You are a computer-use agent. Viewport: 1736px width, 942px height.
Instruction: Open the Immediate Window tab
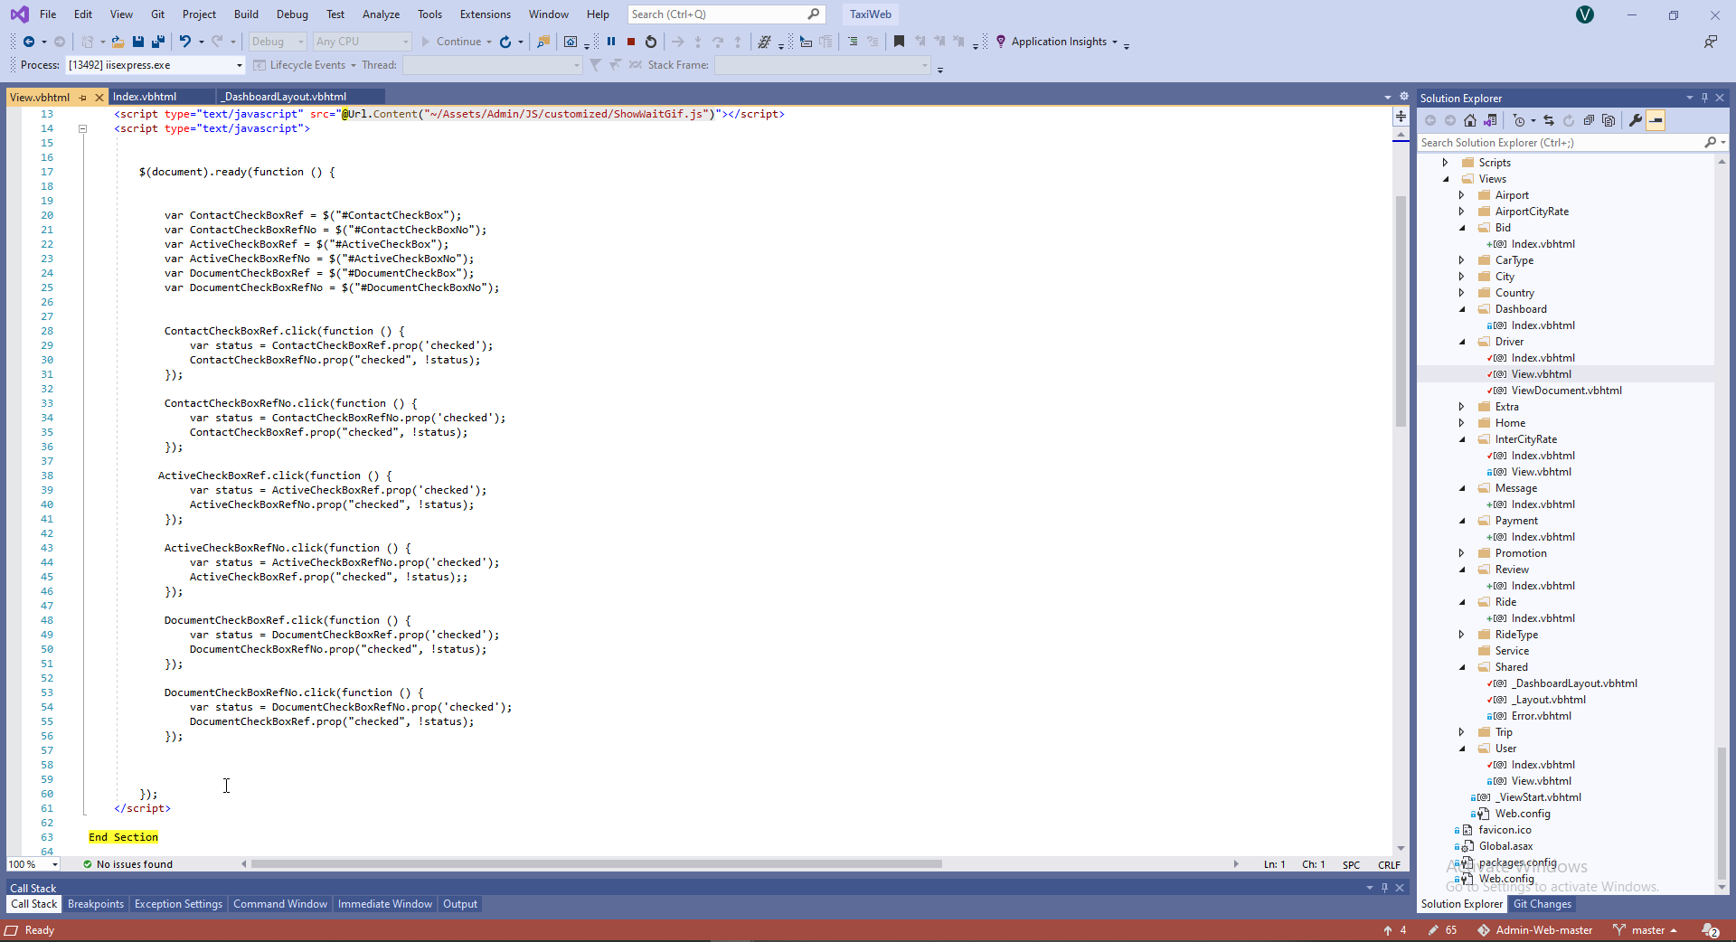pos(385,904)
